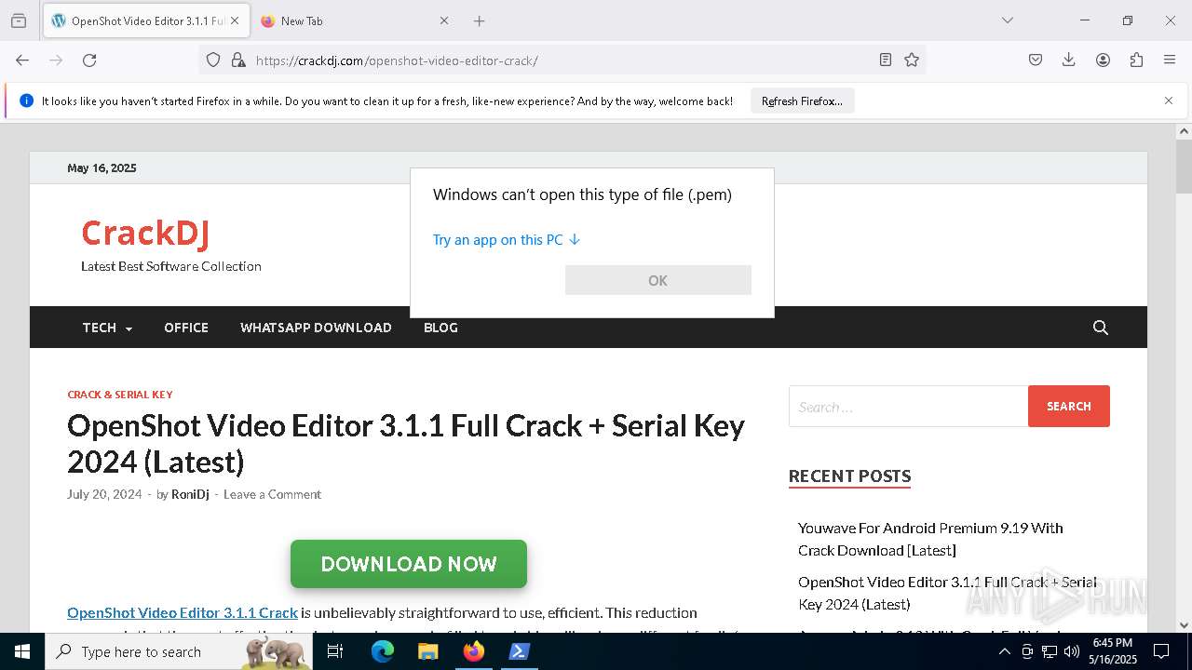Click Leave a Comment link
Viewport: 1192px width, 670px height.
[272, 494]
